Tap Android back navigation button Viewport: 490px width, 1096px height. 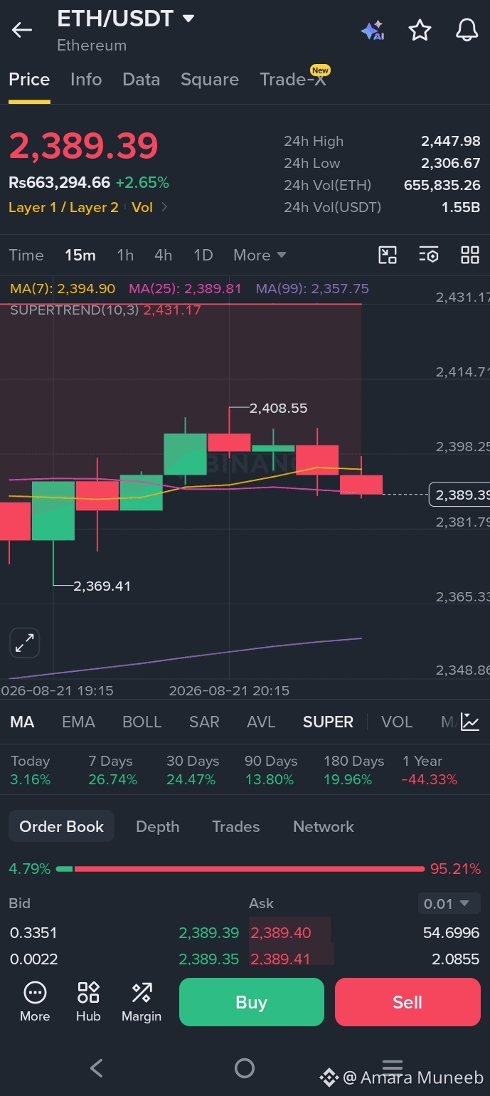click(x=97, y=1068)
